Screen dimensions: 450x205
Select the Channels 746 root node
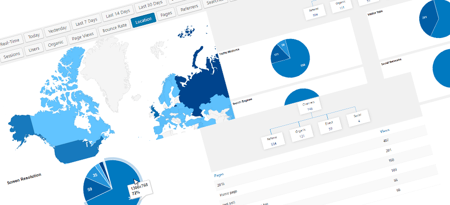click(310, 105)
